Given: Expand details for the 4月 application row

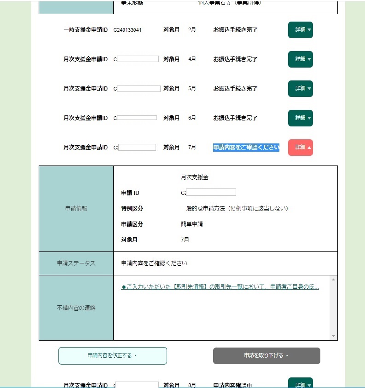Looking at the screenshot, I should coord(300,59).
